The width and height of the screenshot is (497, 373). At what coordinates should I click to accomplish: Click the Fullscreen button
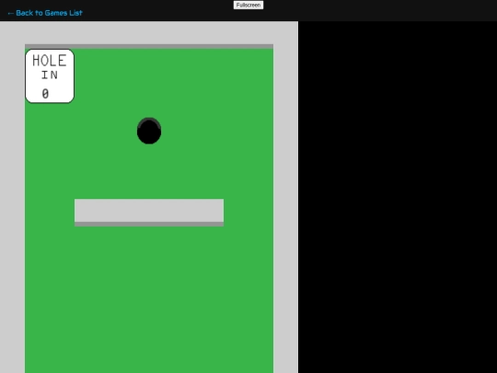(x=248, y=6)
